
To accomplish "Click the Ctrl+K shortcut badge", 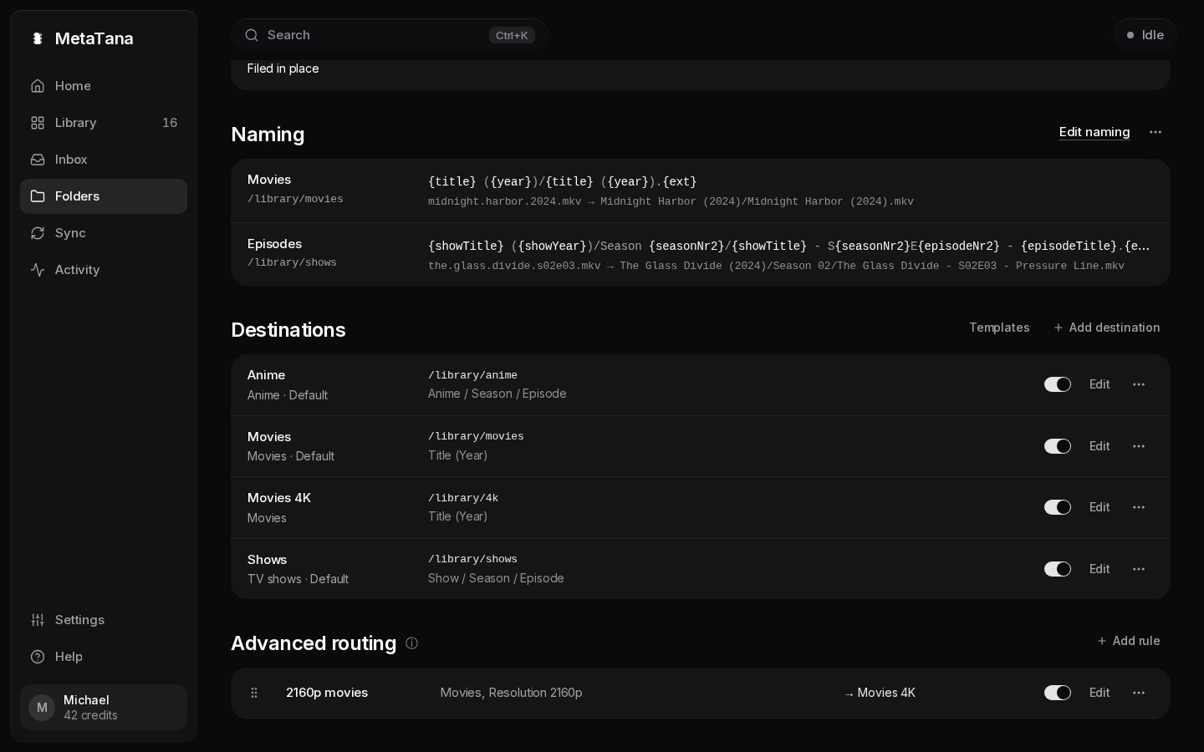I will coord(512,35).
